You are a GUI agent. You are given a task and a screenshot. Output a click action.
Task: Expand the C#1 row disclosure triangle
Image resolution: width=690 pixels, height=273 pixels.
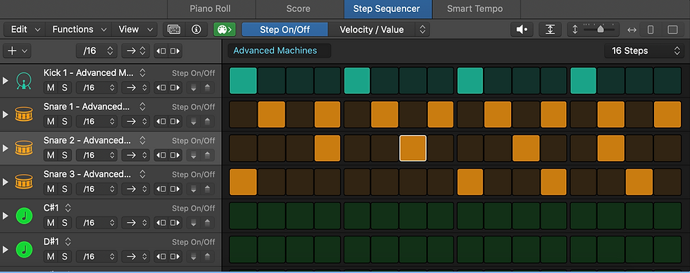pos(6,215)
